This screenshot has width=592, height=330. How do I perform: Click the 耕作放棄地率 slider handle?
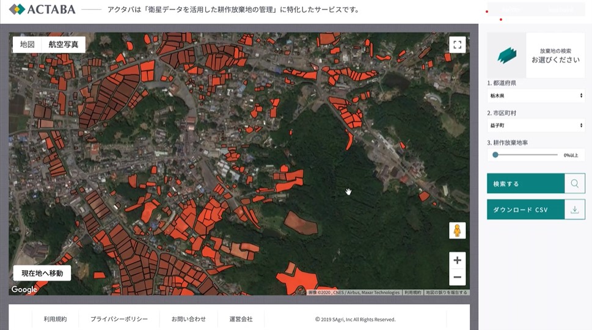(495, 155)
